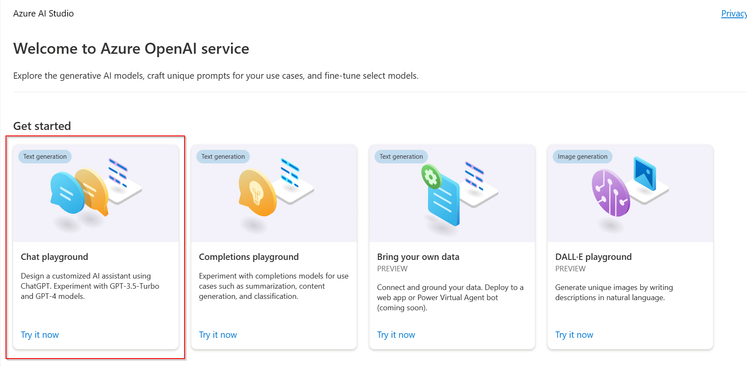
Task: Open the Privacy link at top right
Action: [x=733, y=14]
